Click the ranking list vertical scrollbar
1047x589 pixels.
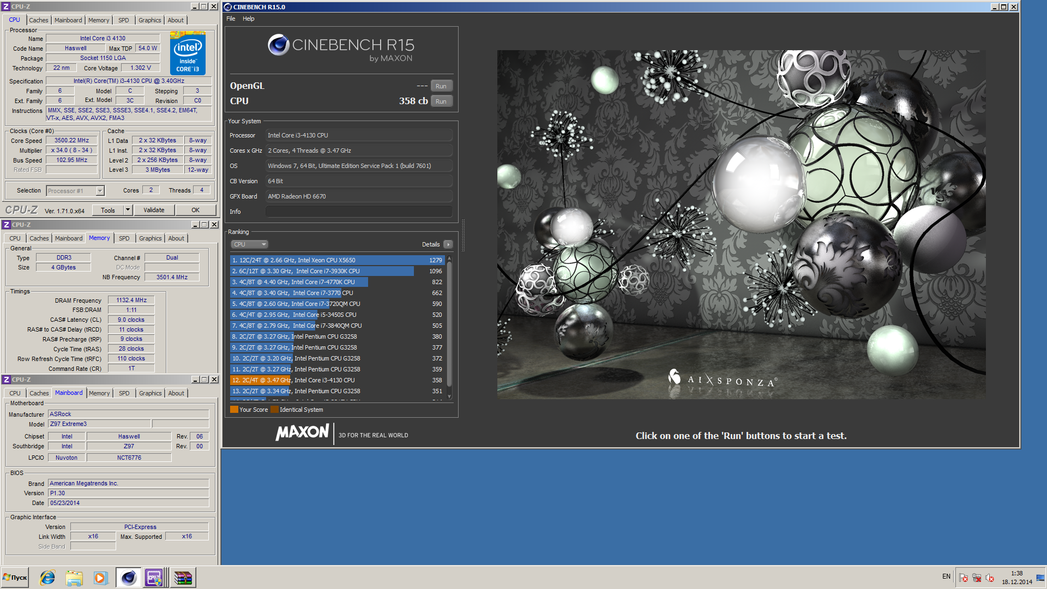coord(449,327)
